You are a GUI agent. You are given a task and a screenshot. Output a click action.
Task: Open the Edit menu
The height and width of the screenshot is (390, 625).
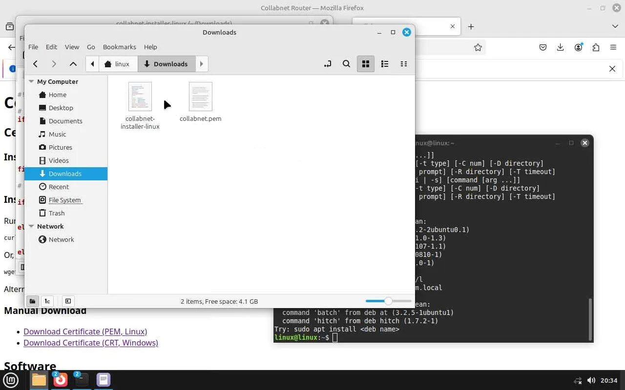51,47
